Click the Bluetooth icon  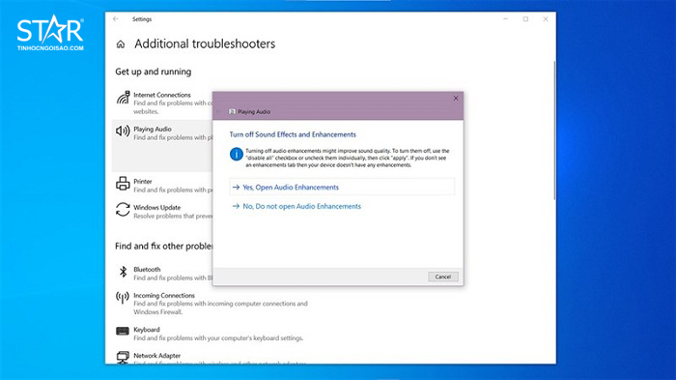[123, 272]
